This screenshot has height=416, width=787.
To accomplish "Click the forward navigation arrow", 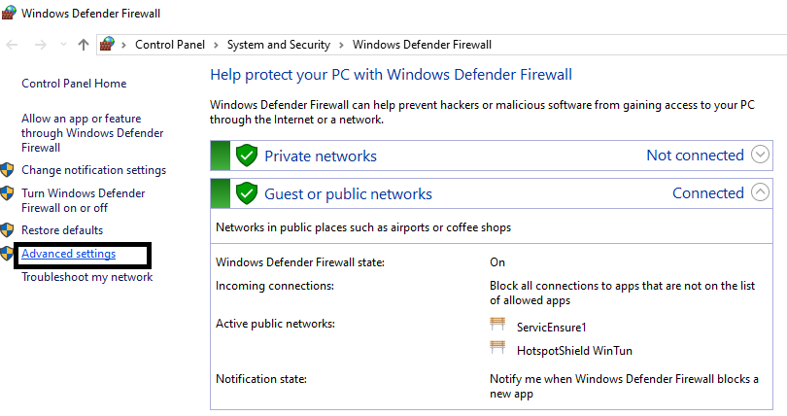I will click(x=40, y=45).
